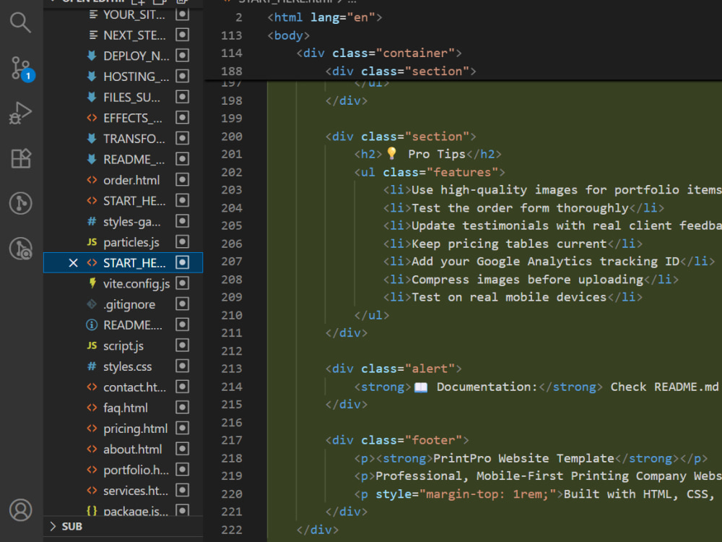Screen dimensions: 722x542
Task: Open the GitLens circular branch icon
Action: click(21, 203)
